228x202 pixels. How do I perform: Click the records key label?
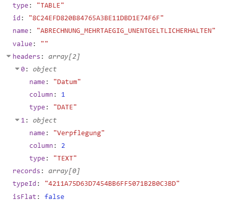[26, 171]
